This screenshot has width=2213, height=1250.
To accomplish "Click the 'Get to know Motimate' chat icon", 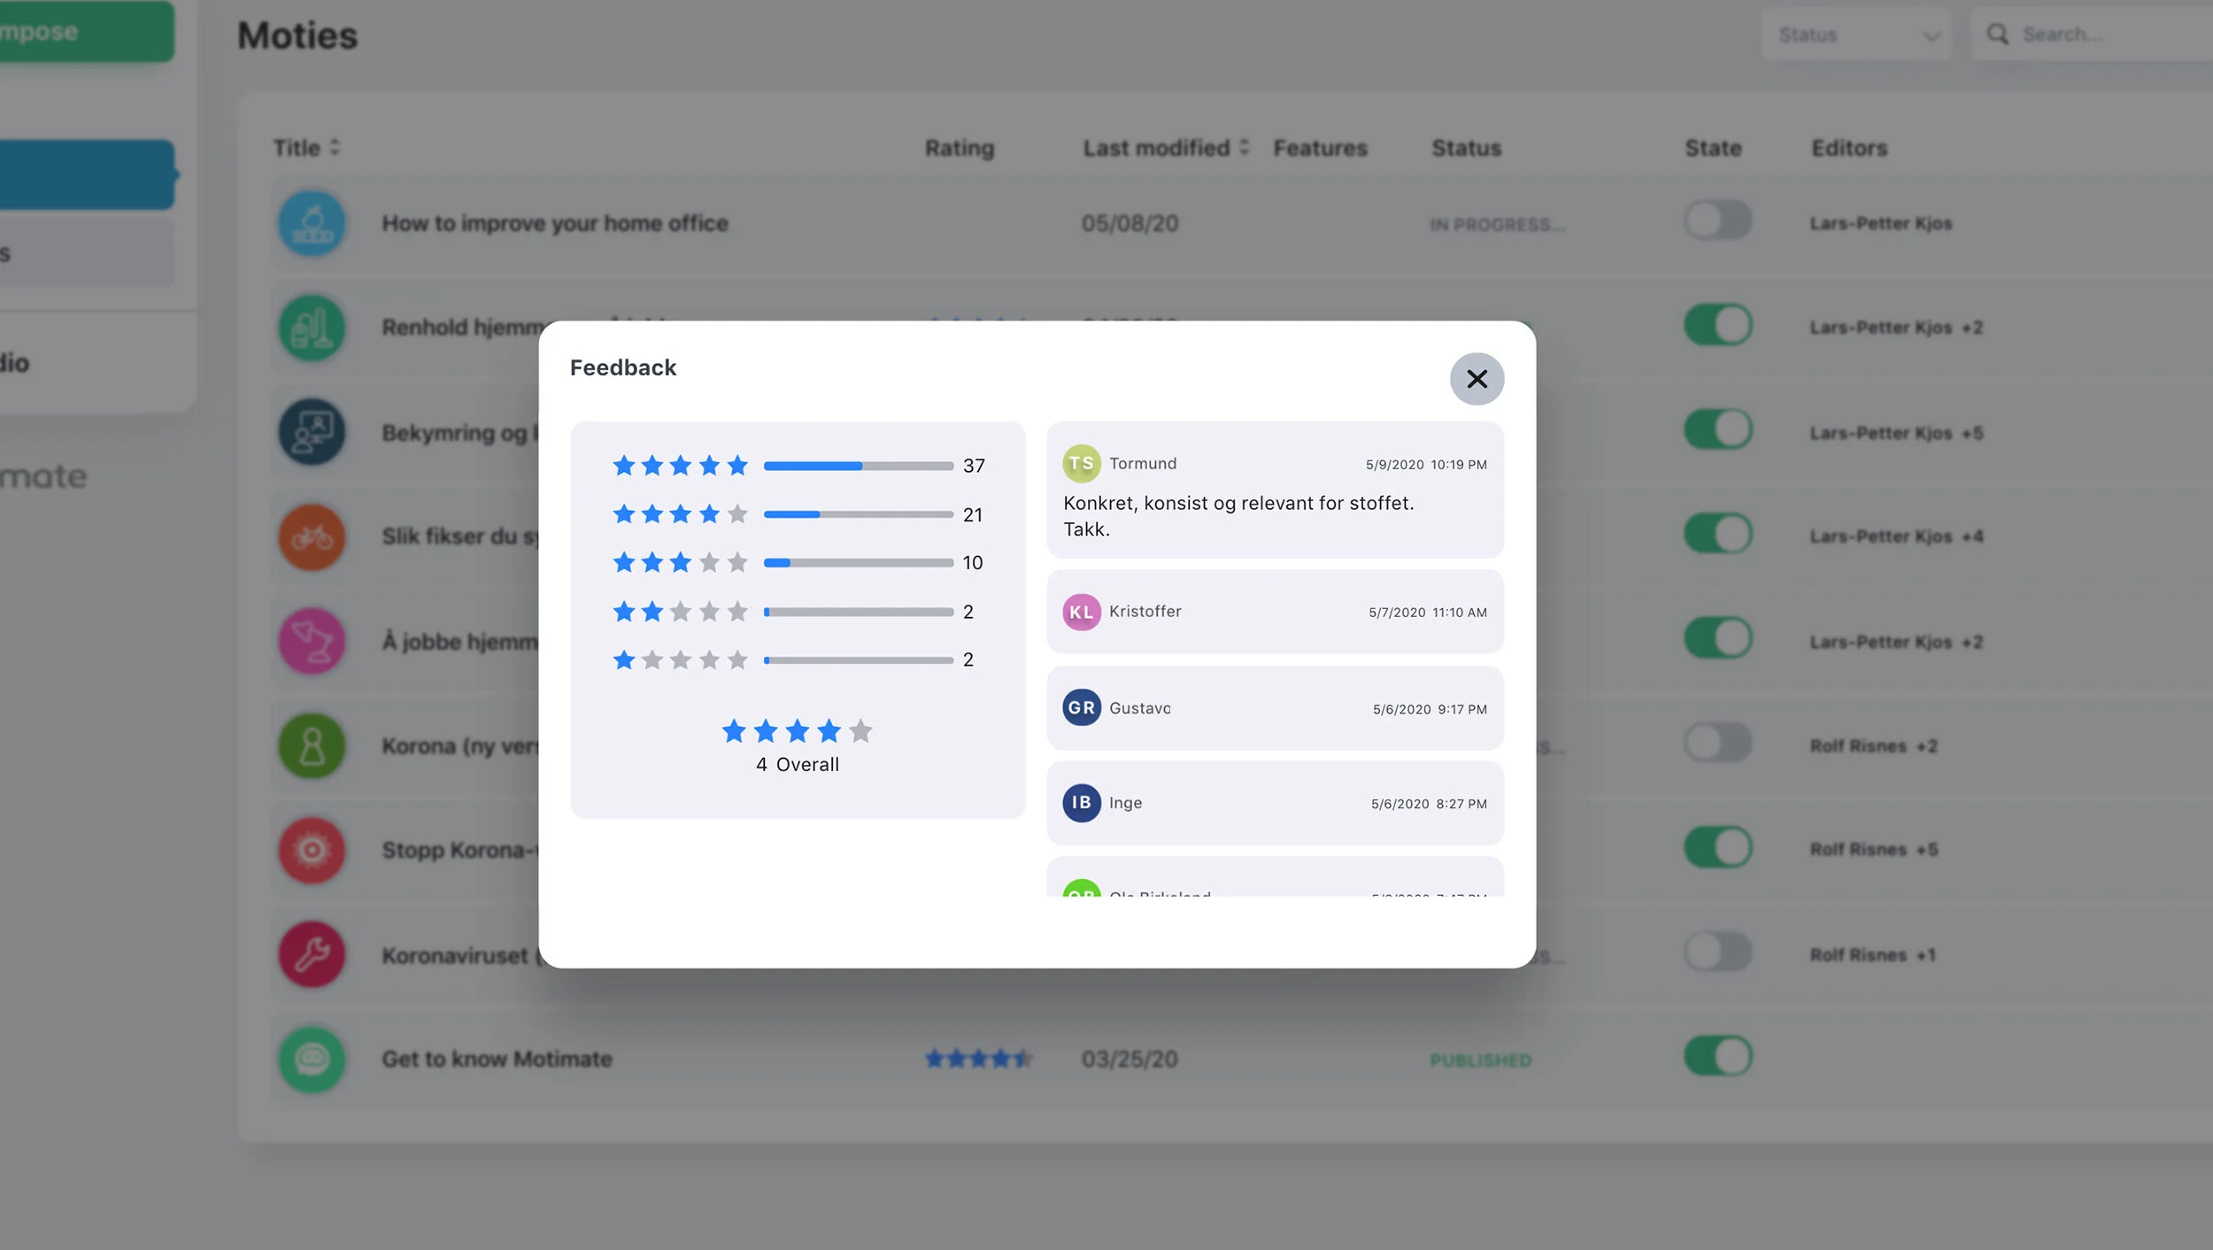I will [x=312, y=1059].
